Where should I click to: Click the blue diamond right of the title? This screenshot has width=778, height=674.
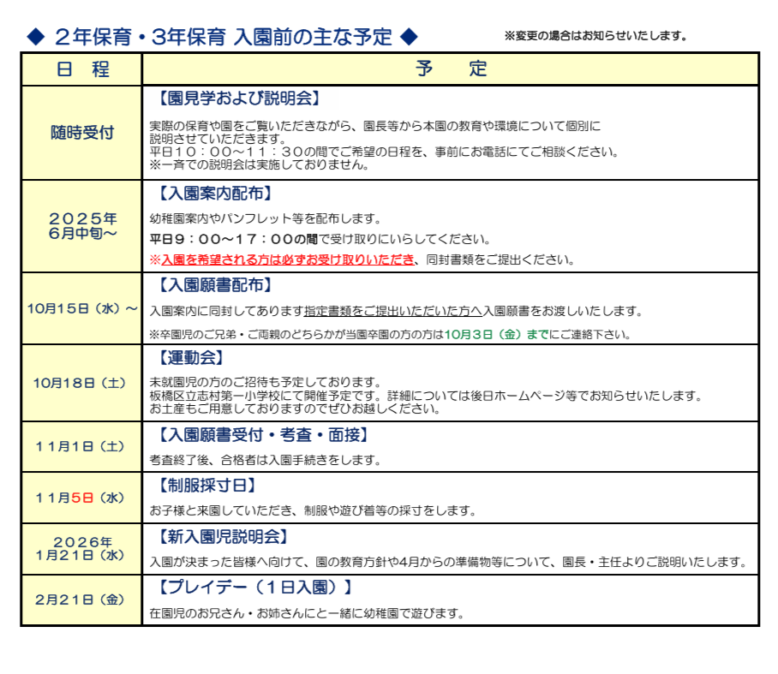pos(409,36)
